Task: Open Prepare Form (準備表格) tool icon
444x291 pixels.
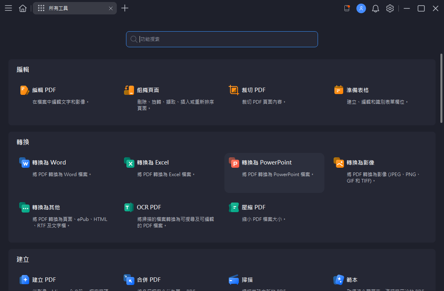Action: tap(339, 90)
